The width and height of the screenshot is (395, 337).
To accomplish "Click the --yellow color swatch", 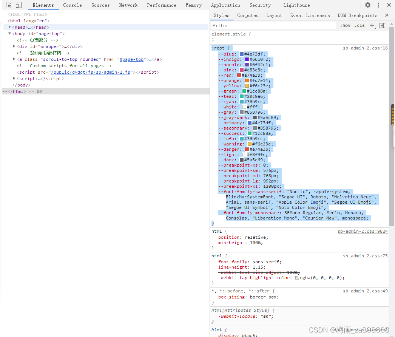I will click(247, 86).
